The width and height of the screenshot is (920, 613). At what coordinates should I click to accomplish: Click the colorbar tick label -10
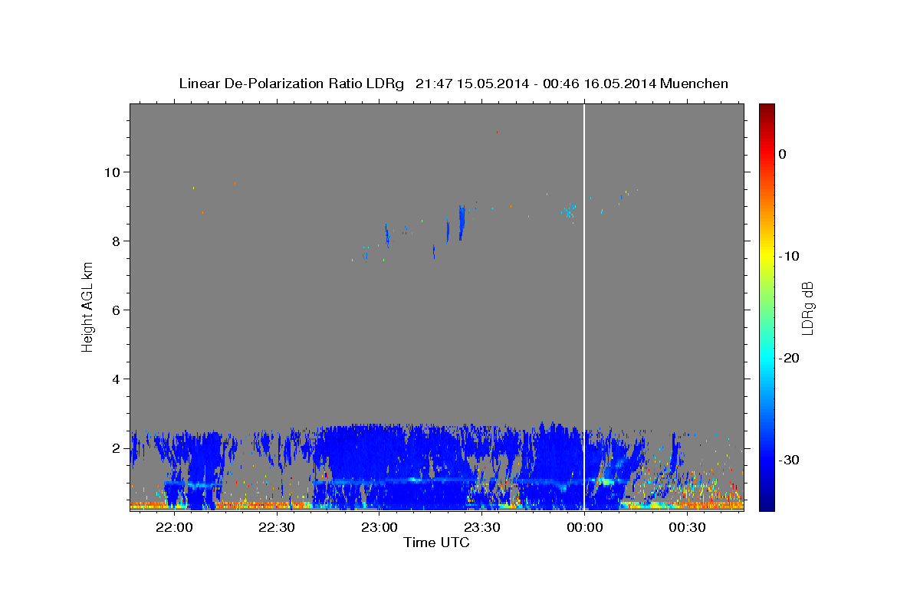(x=789, y=256)
